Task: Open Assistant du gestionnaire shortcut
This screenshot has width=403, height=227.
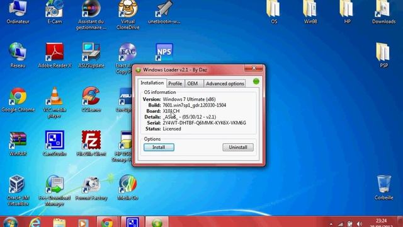Action: (x=91, y=15)
